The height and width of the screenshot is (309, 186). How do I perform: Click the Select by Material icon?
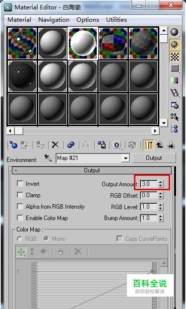(x=175, y=117)
